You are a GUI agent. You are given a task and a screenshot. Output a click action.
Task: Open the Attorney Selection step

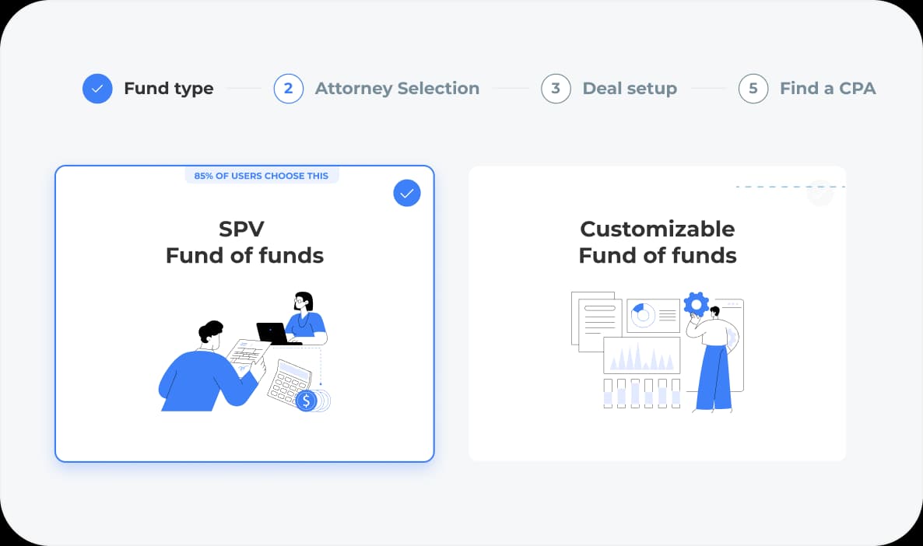click(x=397, y=89)
